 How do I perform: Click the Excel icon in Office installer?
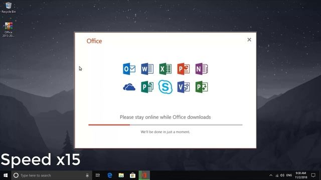(x=165, y=69)
